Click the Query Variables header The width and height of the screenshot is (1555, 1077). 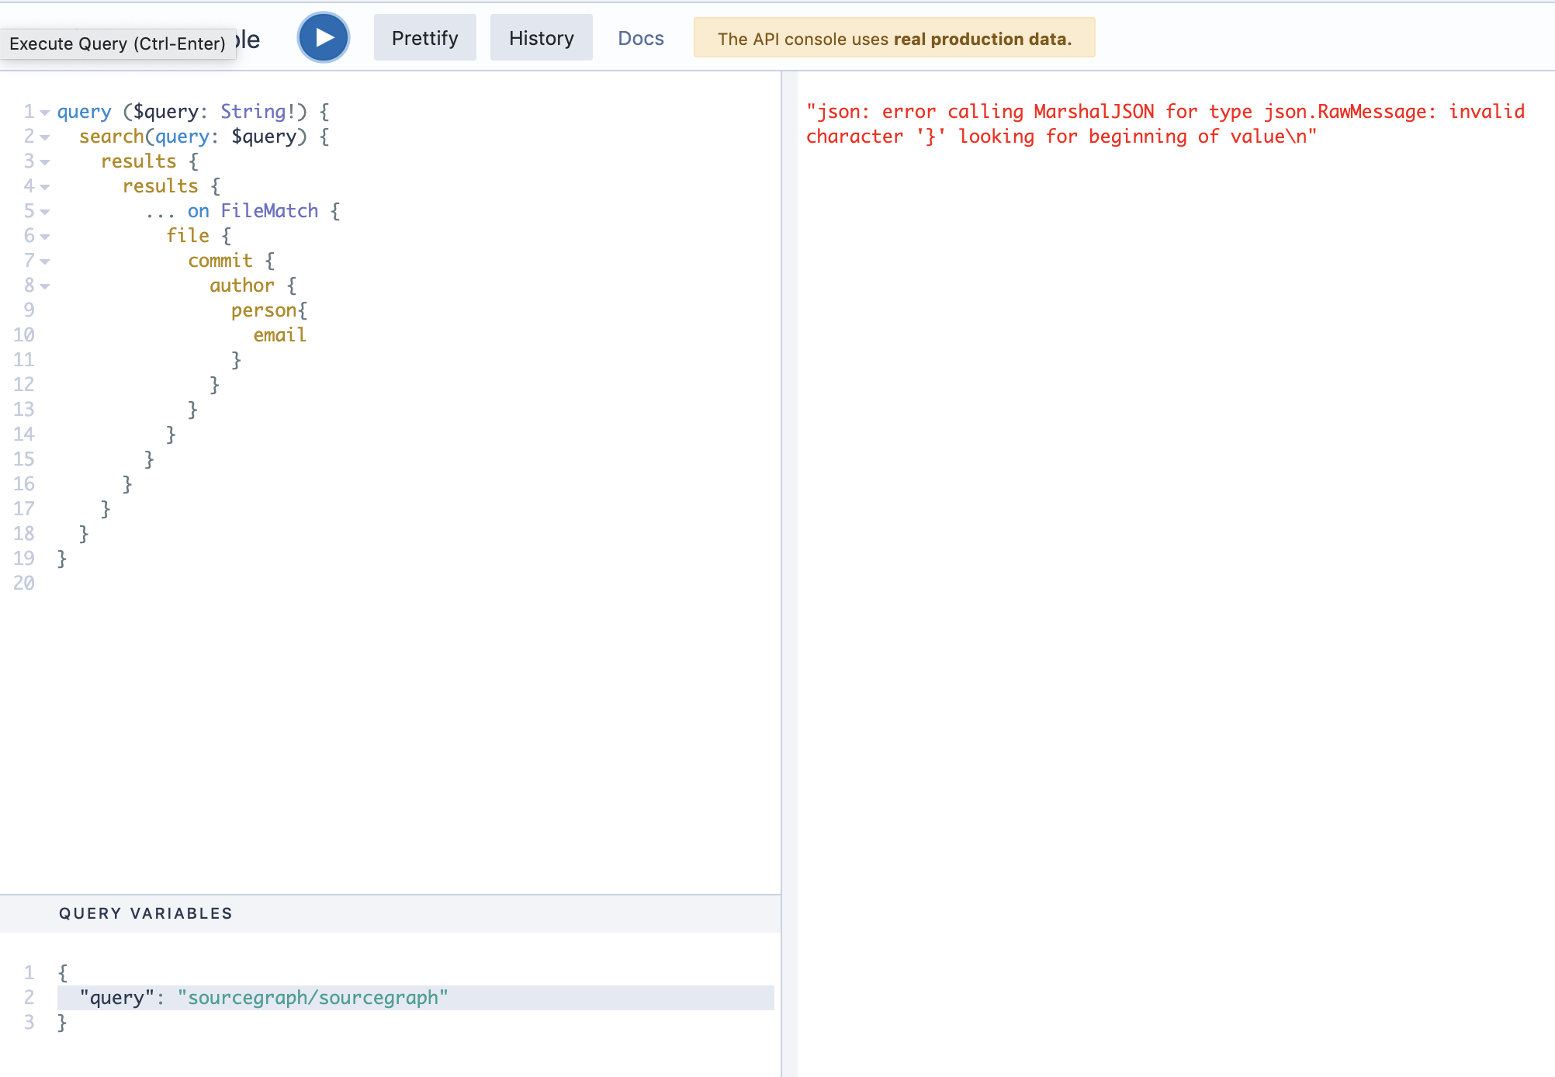tap(146, 913)
